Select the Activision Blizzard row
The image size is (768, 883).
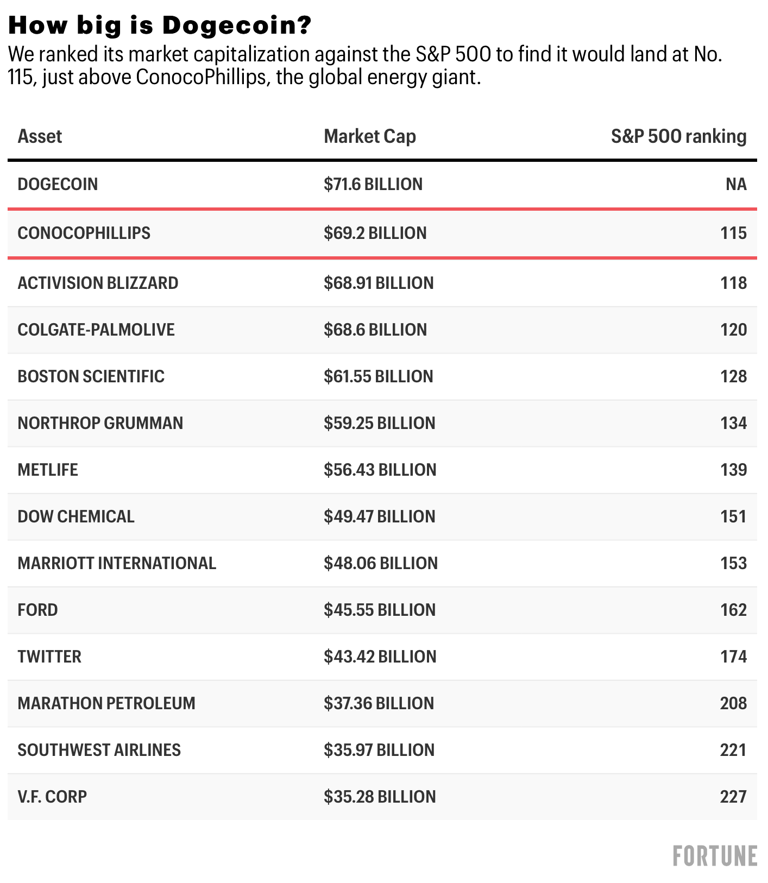coord(98,283)
